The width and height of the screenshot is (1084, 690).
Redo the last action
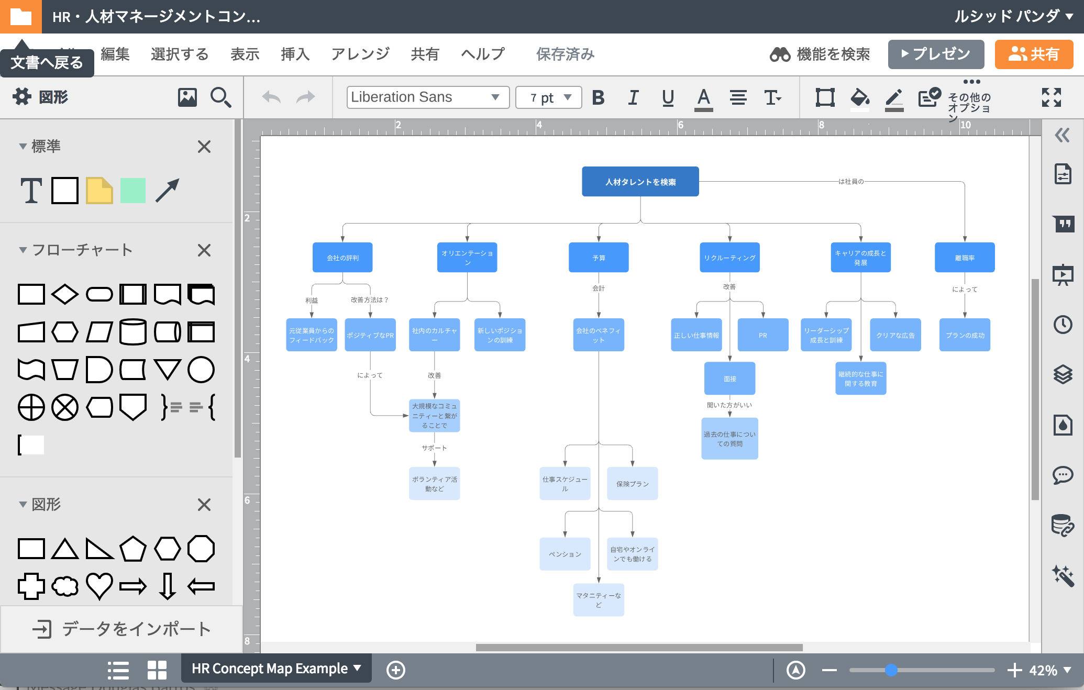click(305, 97)
